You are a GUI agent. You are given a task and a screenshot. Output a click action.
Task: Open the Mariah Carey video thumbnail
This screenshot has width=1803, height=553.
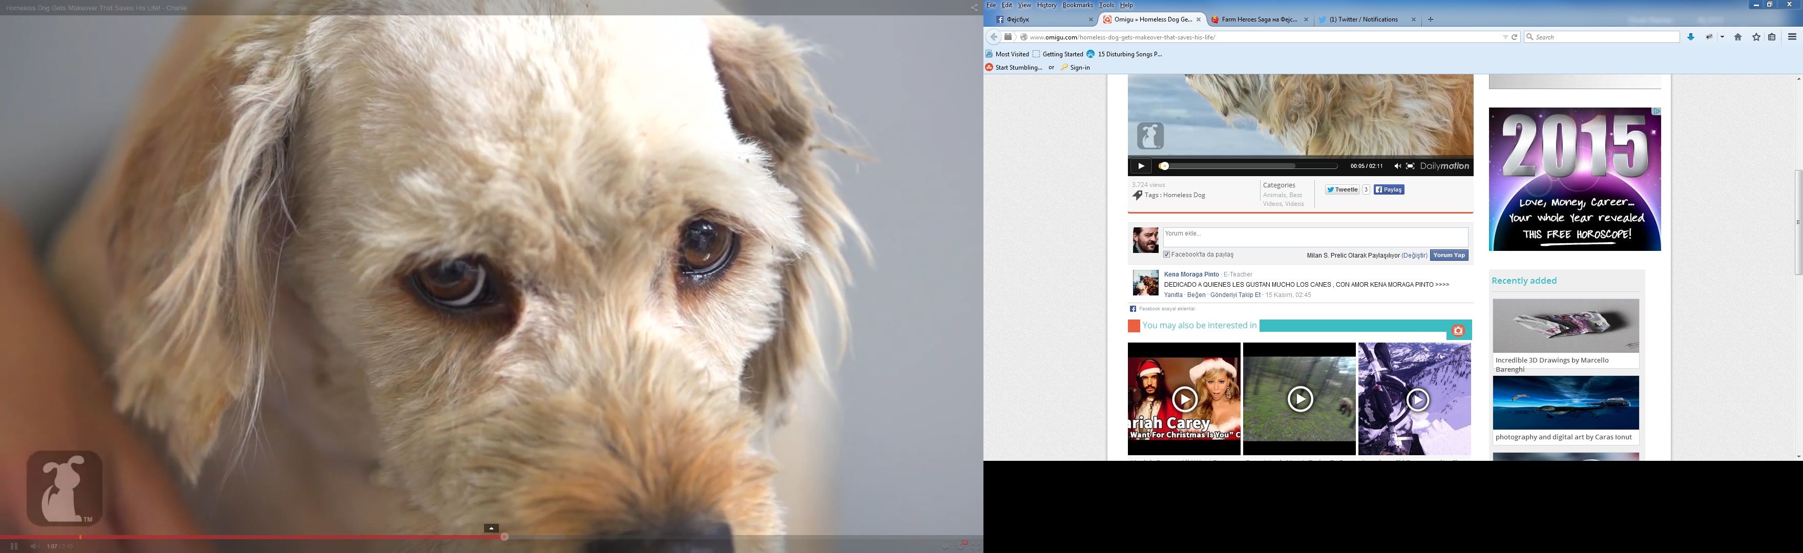tap(1184, 399)
